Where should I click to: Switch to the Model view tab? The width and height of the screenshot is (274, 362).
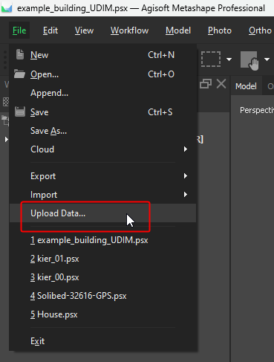246,86
